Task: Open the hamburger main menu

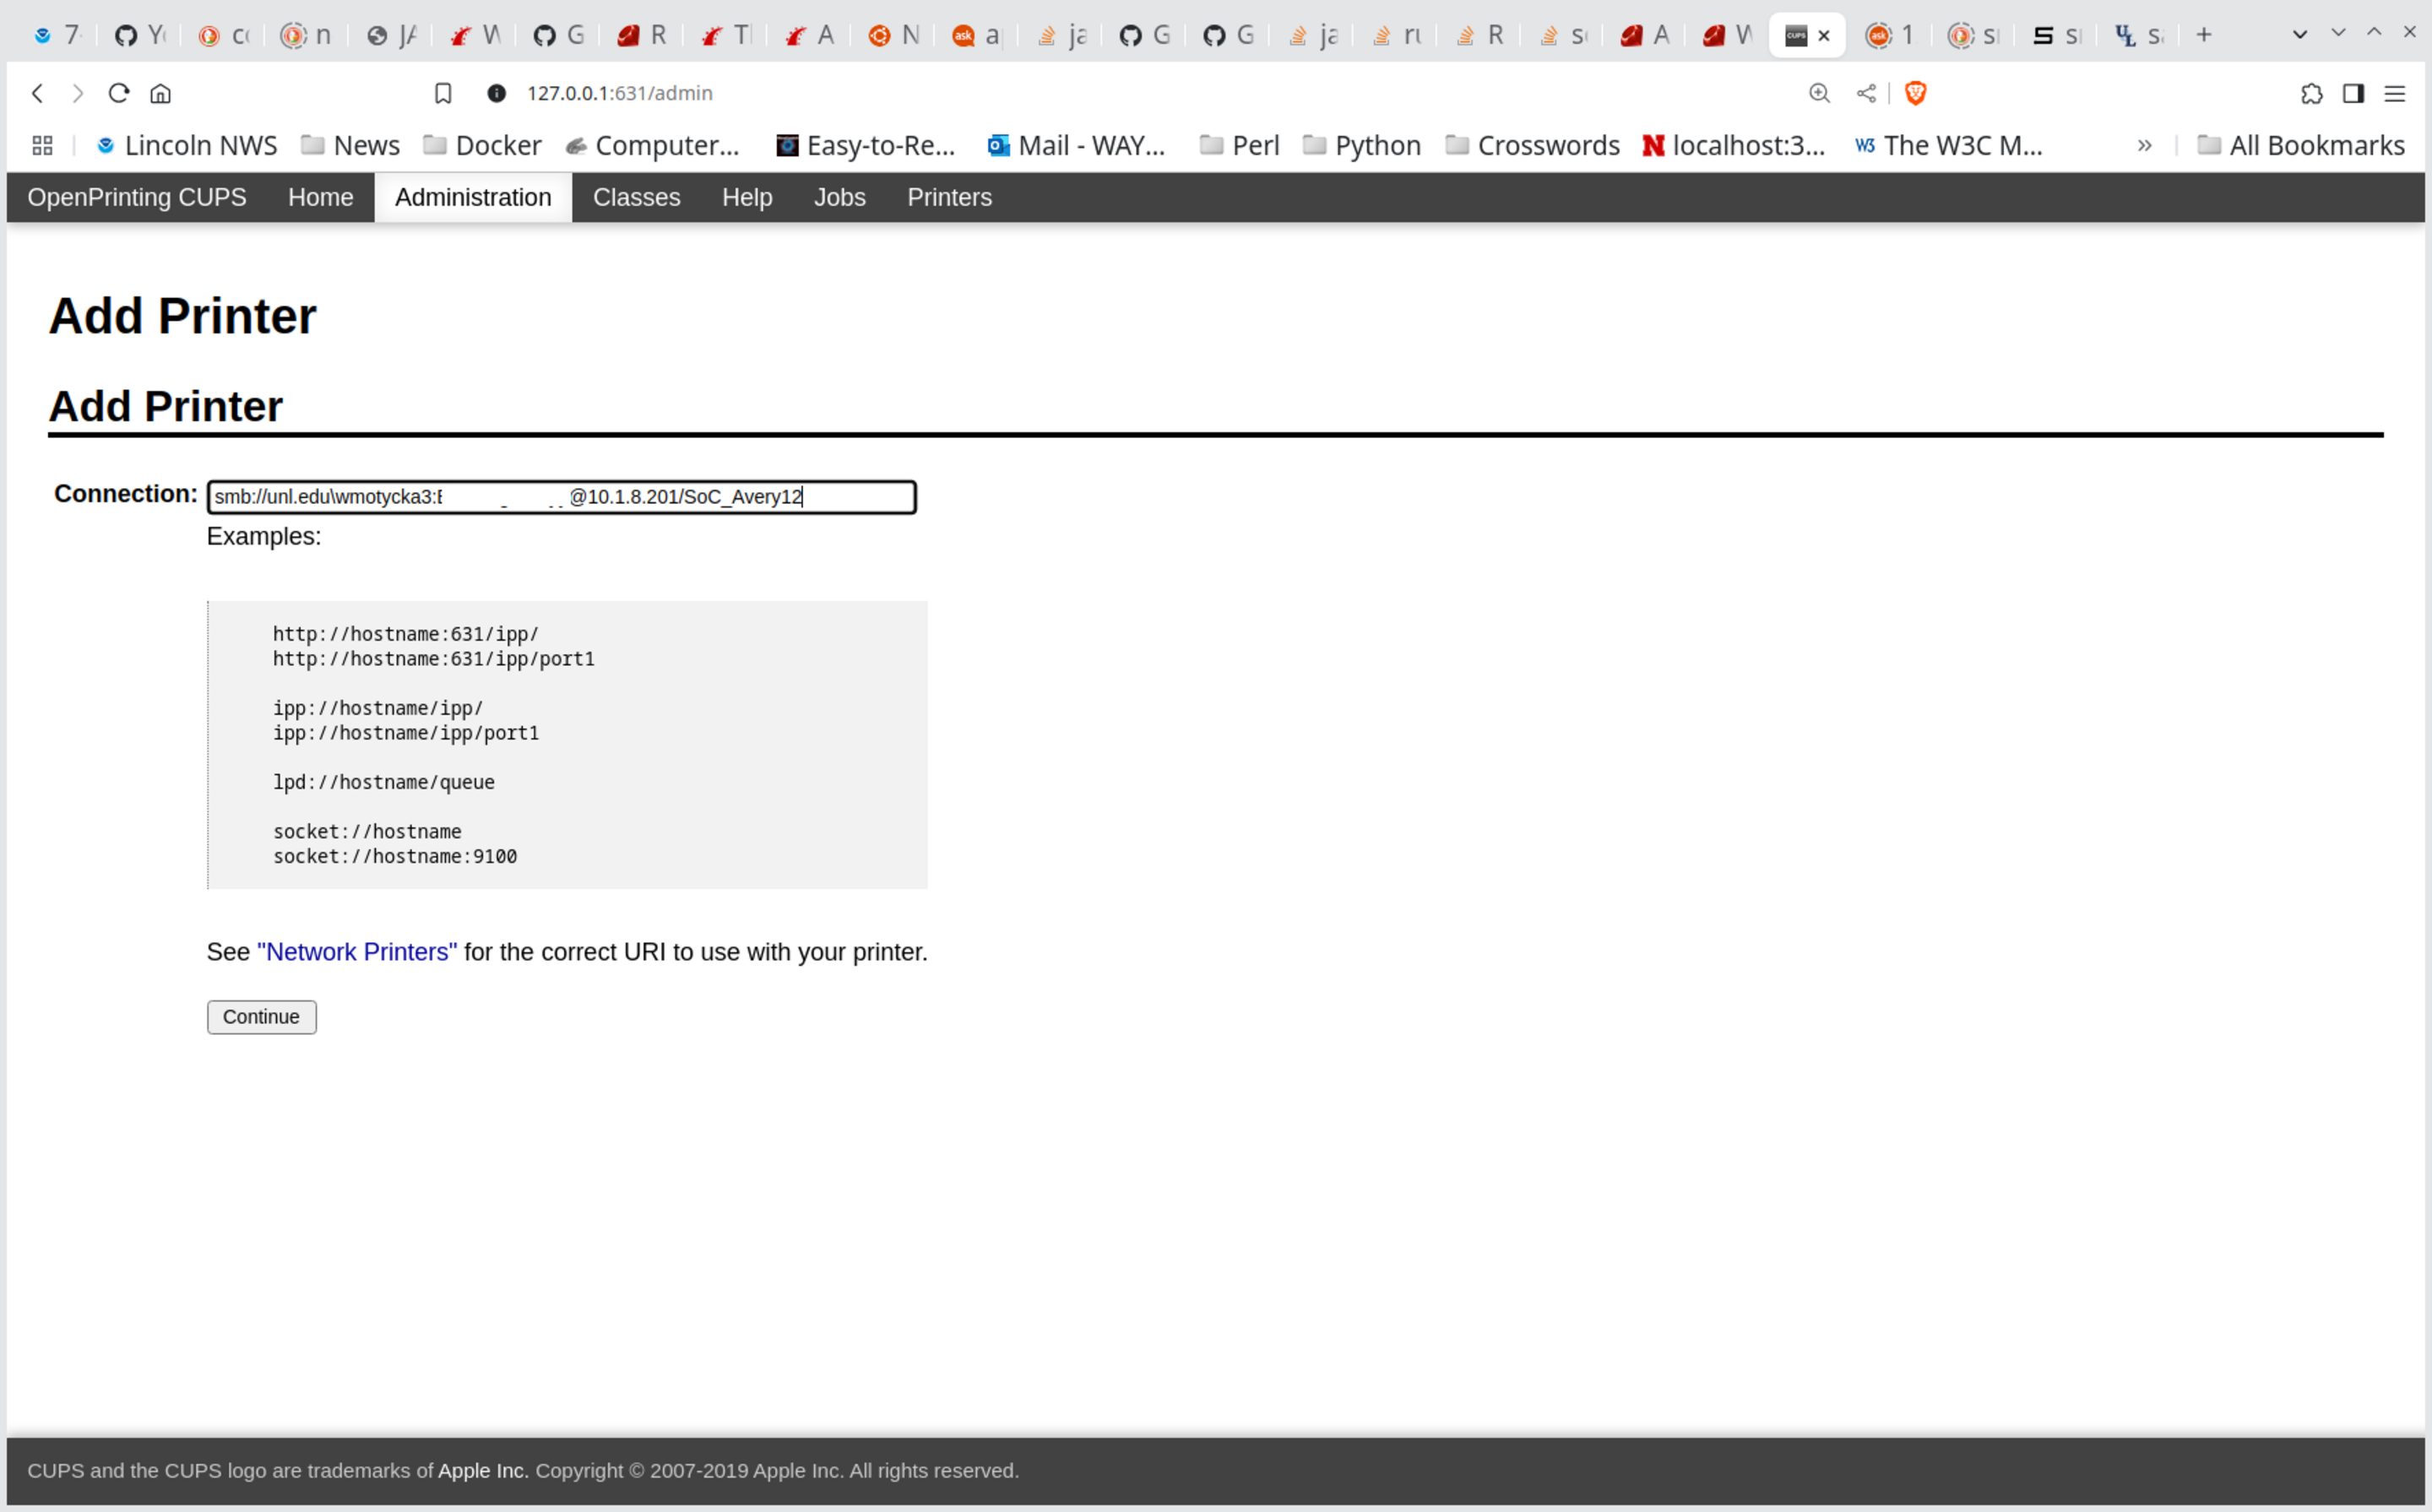Action: tap(2395, 93)
